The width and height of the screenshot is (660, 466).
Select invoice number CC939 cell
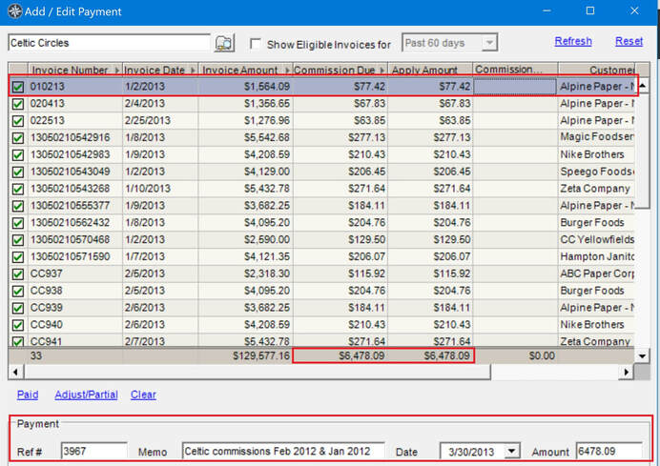pos(75,308)
